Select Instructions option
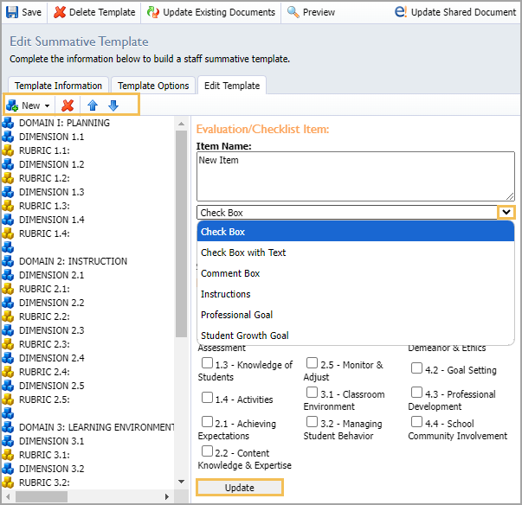 coord(356,294)
